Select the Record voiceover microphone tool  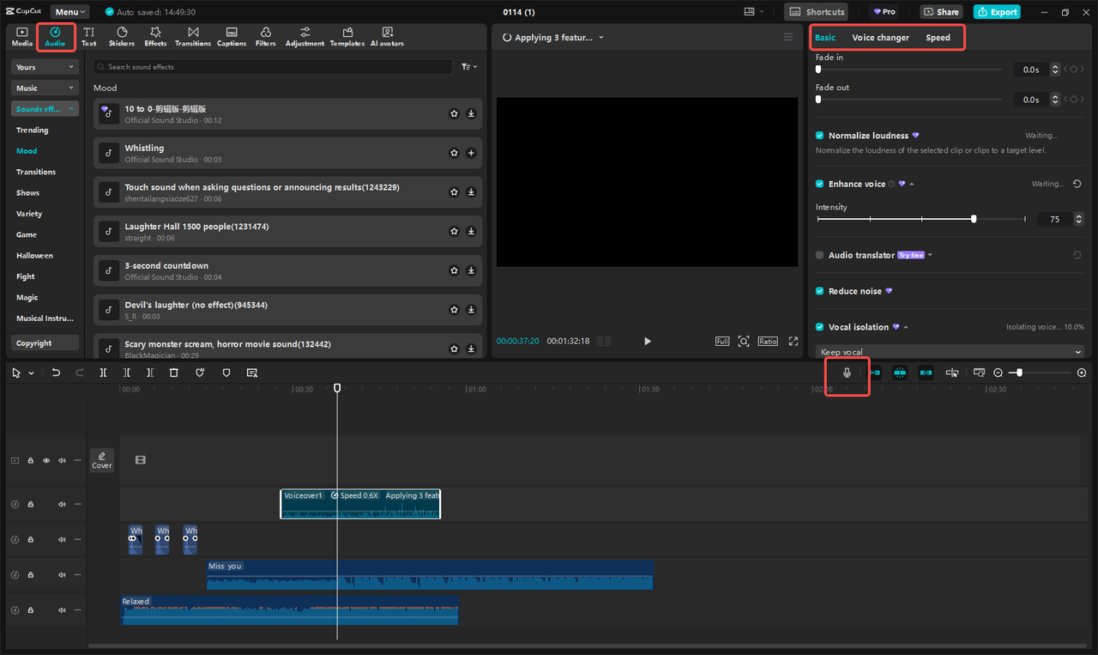(x=847, y=372)
